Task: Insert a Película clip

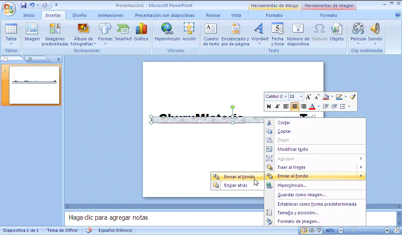Action: click(358, 34)
